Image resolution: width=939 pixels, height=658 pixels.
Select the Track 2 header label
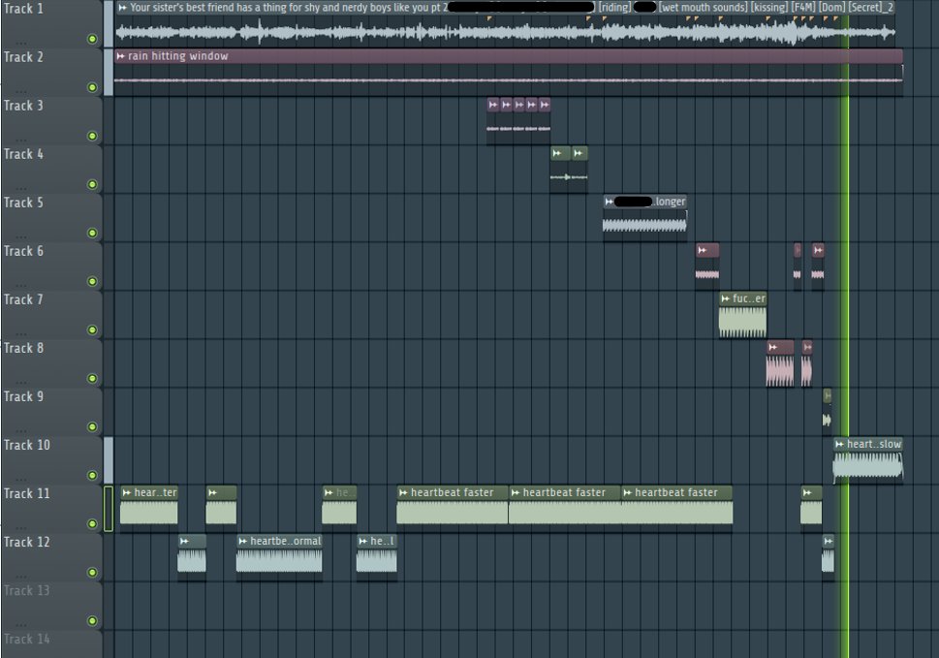tap(22, 57)
